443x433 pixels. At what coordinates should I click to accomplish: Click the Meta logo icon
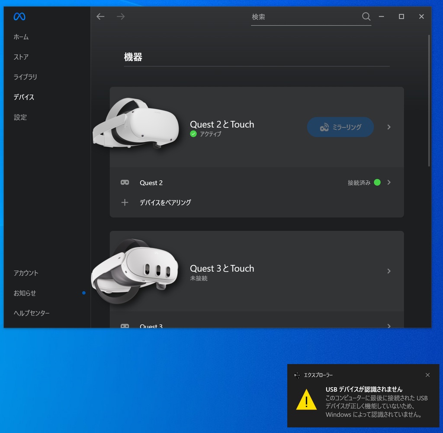point(19,16)
